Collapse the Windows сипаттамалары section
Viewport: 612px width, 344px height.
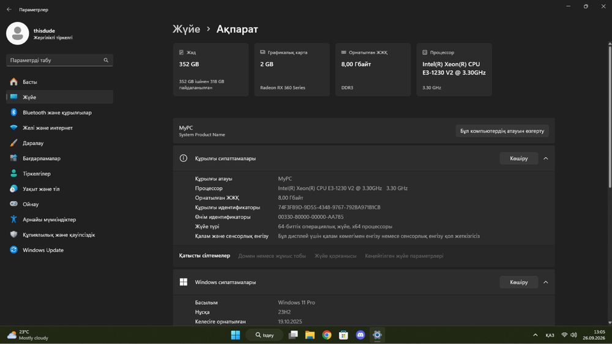(546, 282)
